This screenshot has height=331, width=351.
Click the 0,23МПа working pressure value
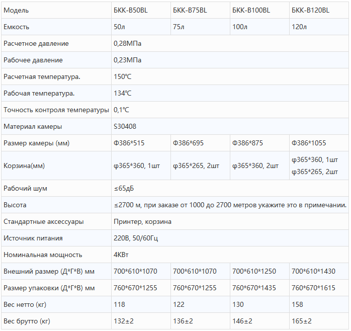coord(128,60)
